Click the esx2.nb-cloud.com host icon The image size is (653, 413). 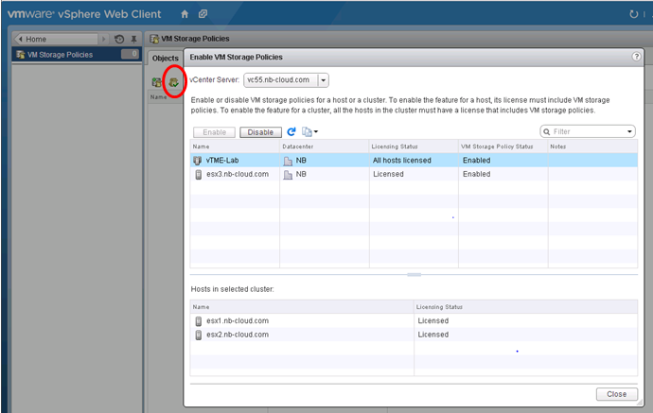coord(198,335)
